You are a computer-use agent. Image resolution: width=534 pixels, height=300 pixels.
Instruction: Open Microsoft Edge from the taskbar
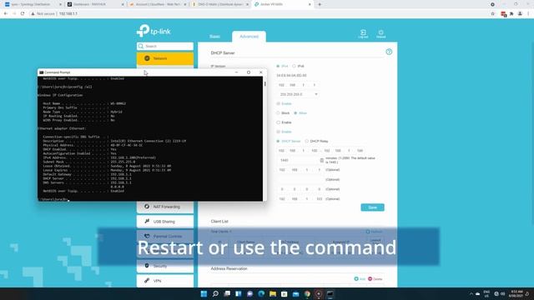click(x=261, y=294)
